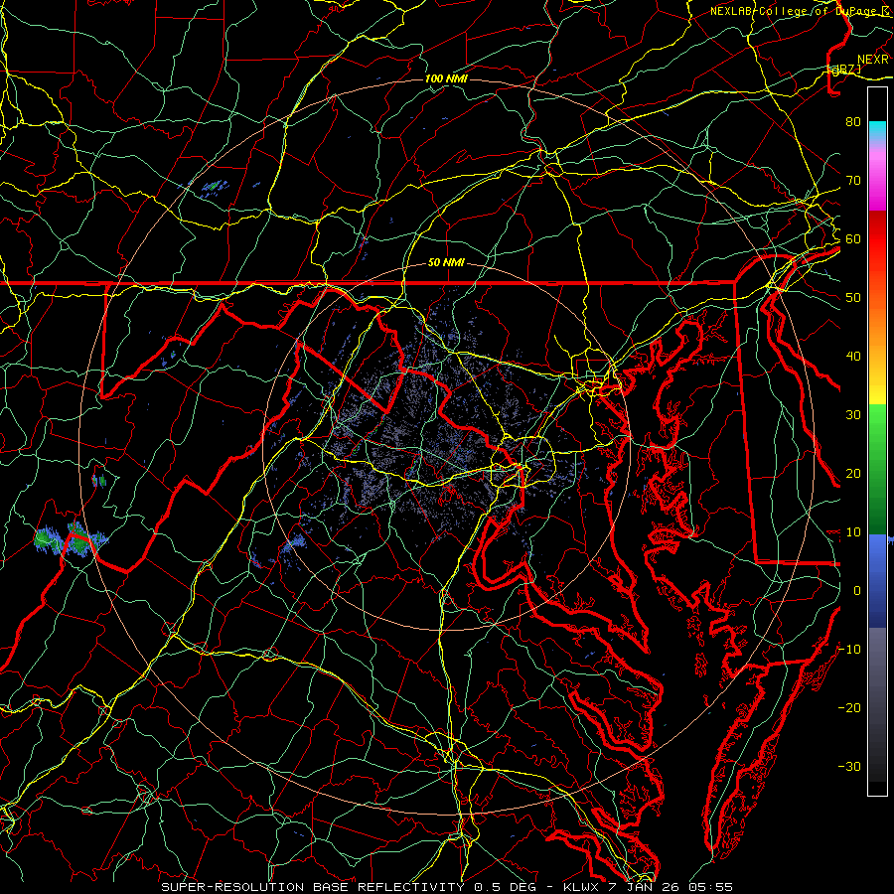Viewport: 894px width, 894px height.
Task: Click the SUPER-RESOLUTION BASE REFLECTIVITY caption text
Action: (313, 887)
